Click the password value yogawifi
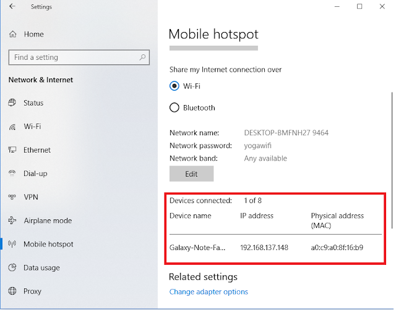Viewport: 396px width, 310px height. (x=257, y=146)
